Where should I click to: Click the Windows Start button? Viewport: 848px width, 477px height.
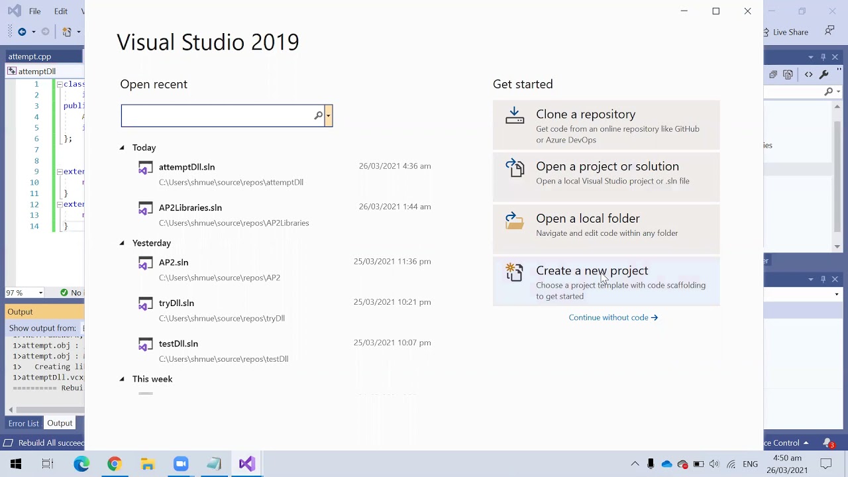tap(16, 464)
